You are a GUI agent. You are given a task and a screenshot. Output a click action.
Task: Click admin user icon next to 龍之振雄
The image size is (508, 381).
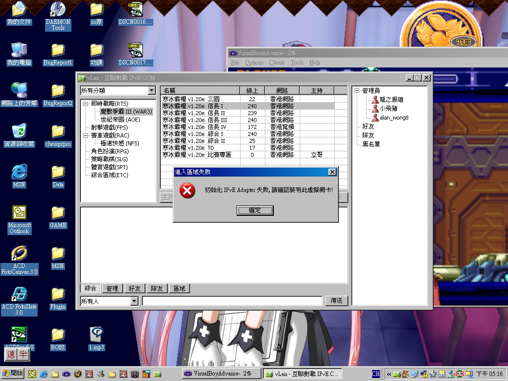(375, 99)
